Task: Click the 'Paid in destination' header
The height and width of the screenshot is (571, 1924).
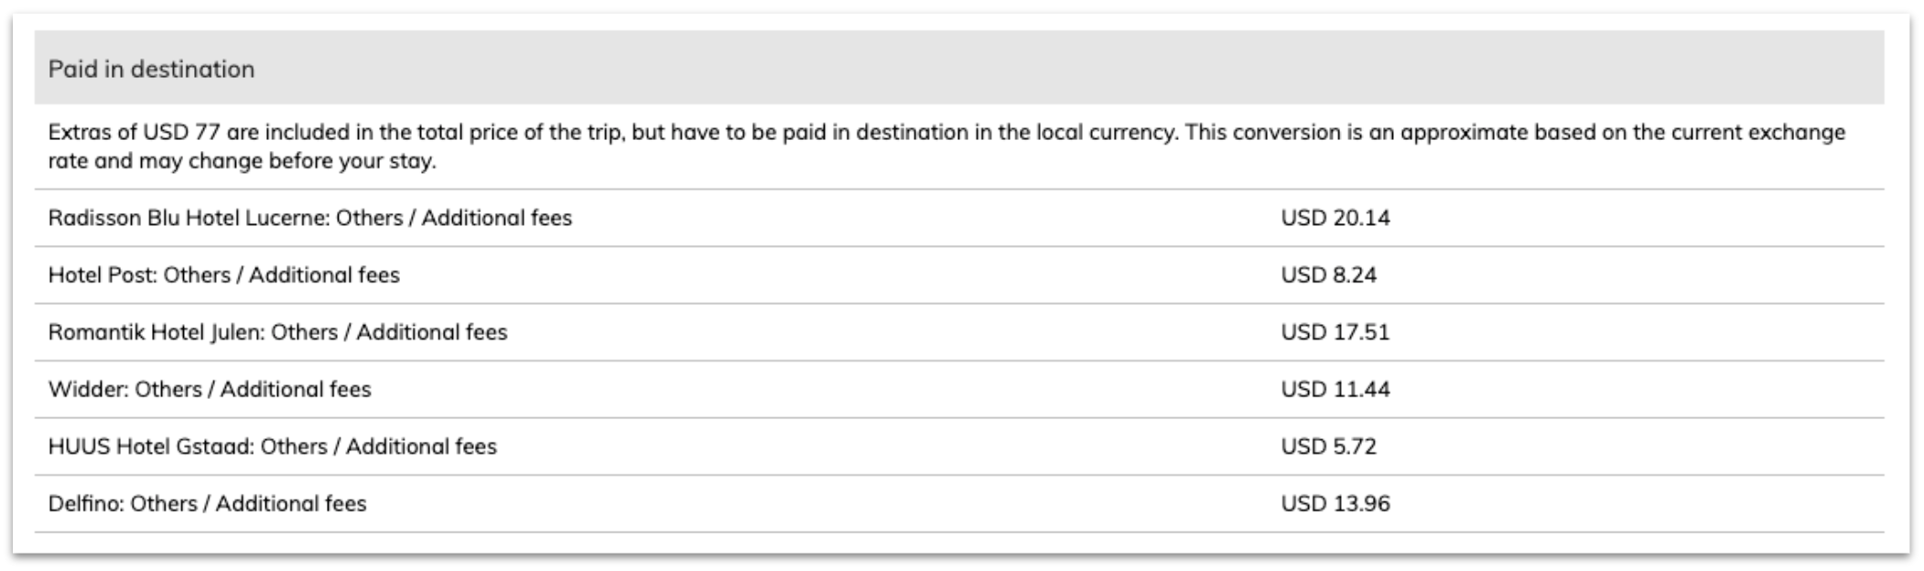Action: tap(151, 70)
